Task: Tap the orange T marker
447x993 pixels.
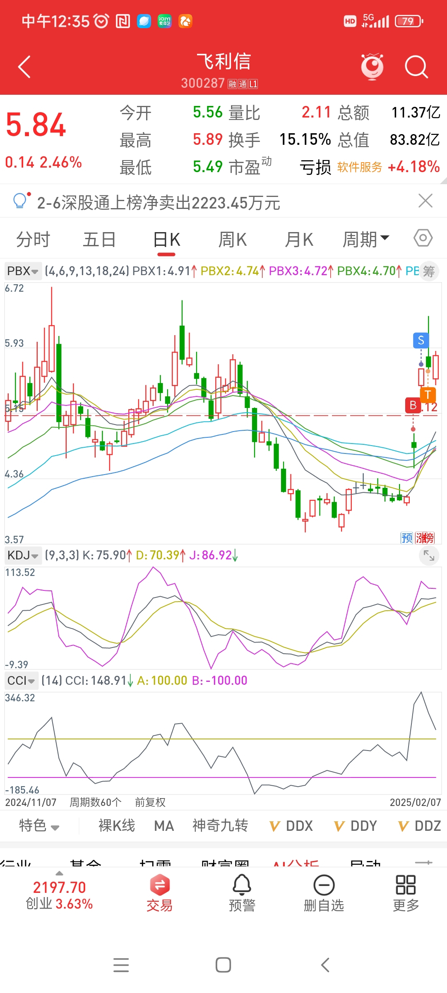Action: point(428,395)
